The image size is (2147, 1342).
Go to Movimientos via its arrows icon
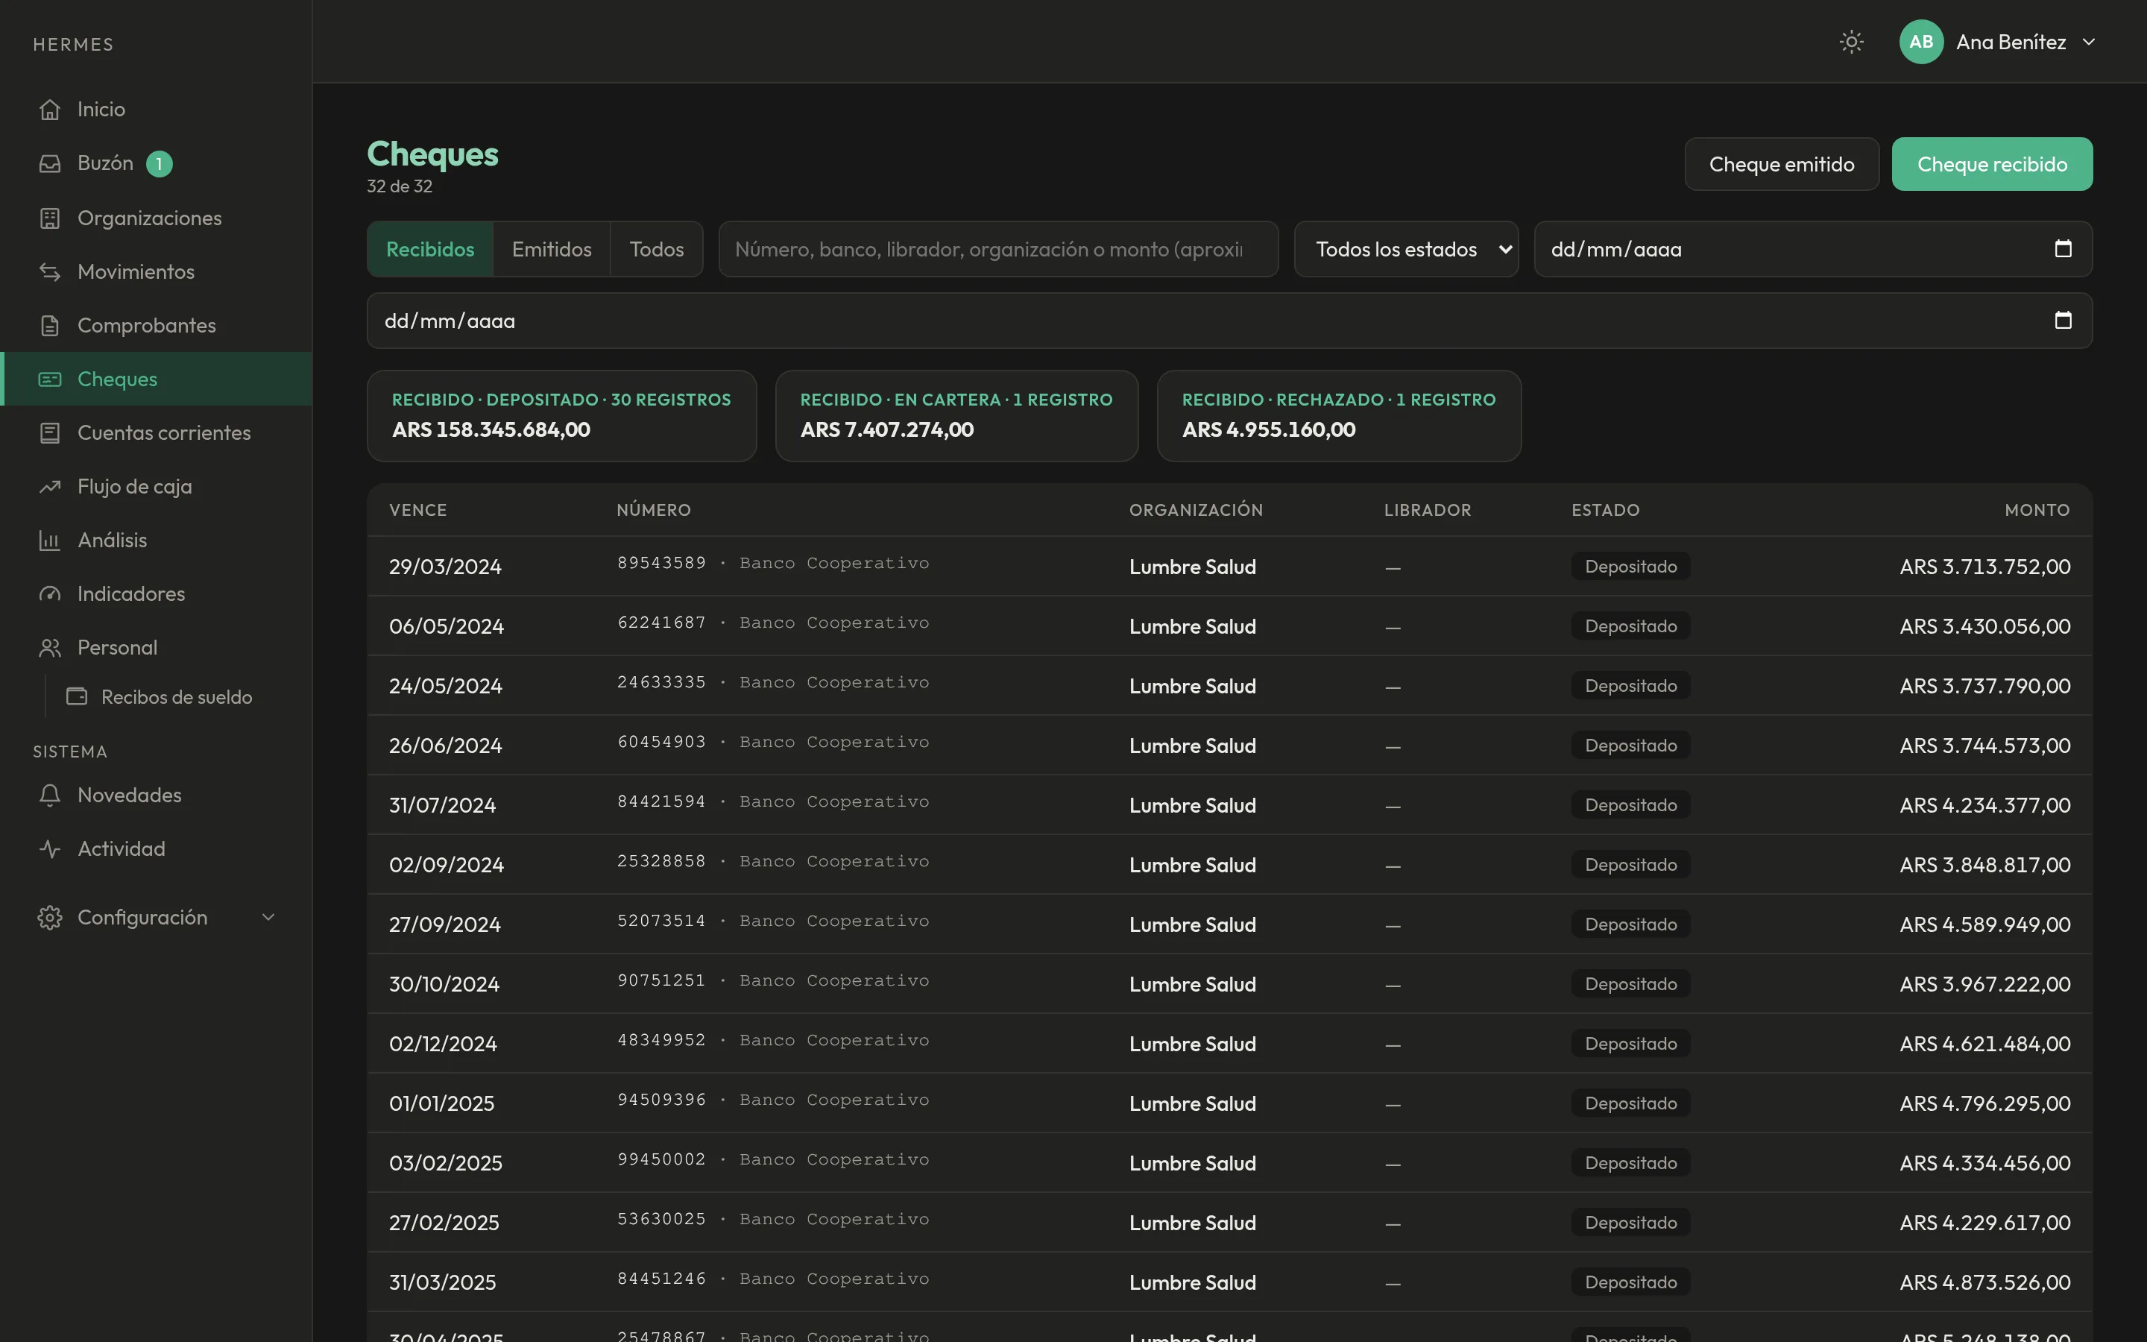coord(50,271)
